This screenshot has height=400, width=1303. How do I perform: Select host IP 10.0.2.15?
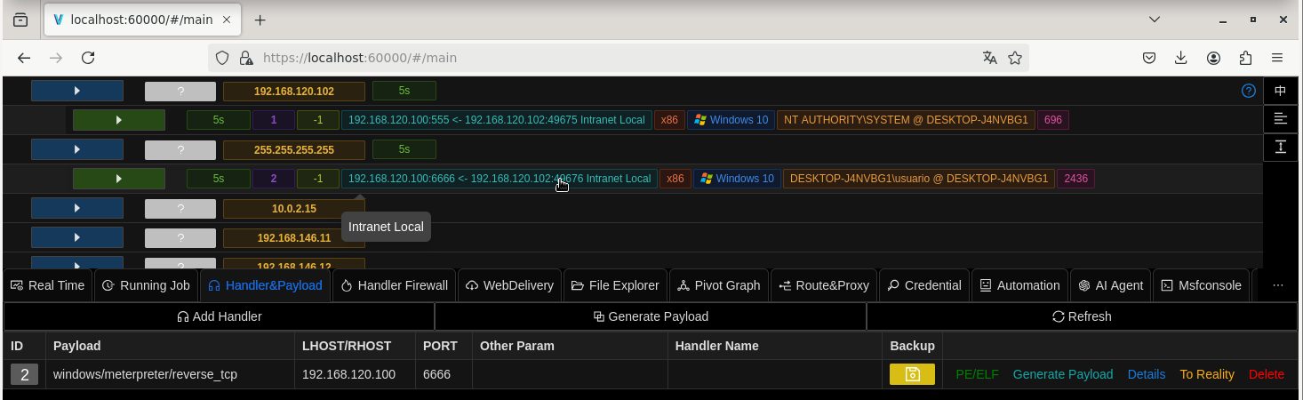[294, 209]
